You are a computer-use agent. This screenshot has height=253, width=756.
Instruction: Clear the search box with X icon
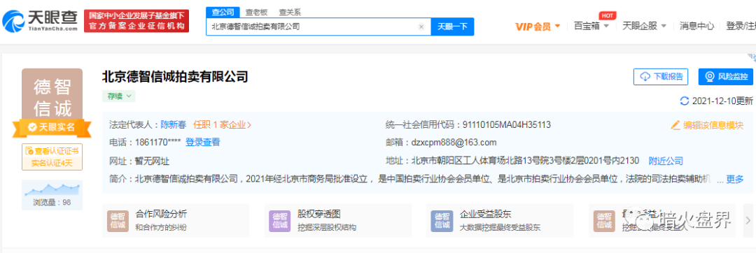[421, 27]
